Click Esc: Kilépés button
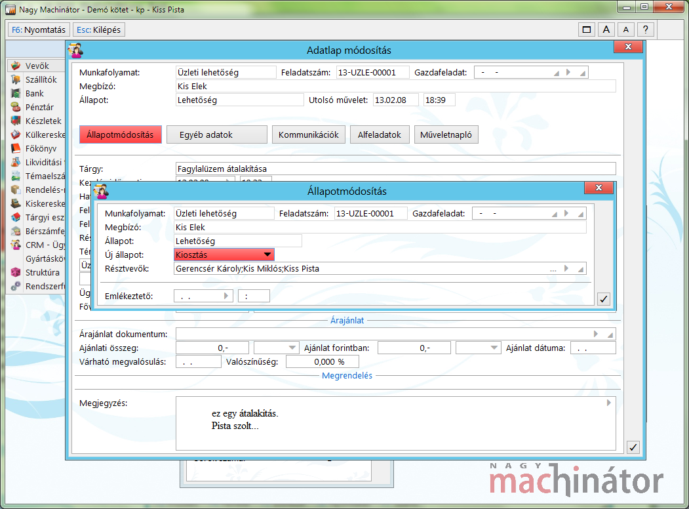Viewport: 689px width, 509px height. click(99, 30)
